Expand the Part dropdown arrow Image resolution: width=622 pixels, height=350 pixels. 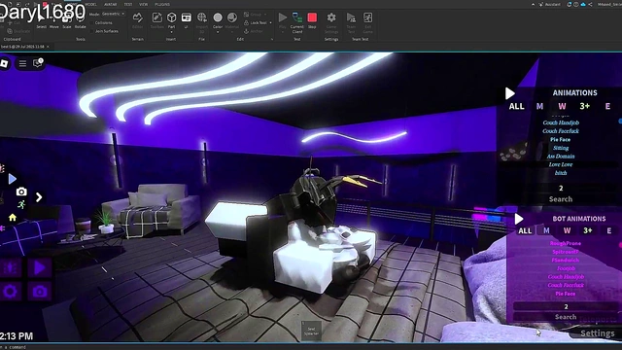click(x=171, y=32)
